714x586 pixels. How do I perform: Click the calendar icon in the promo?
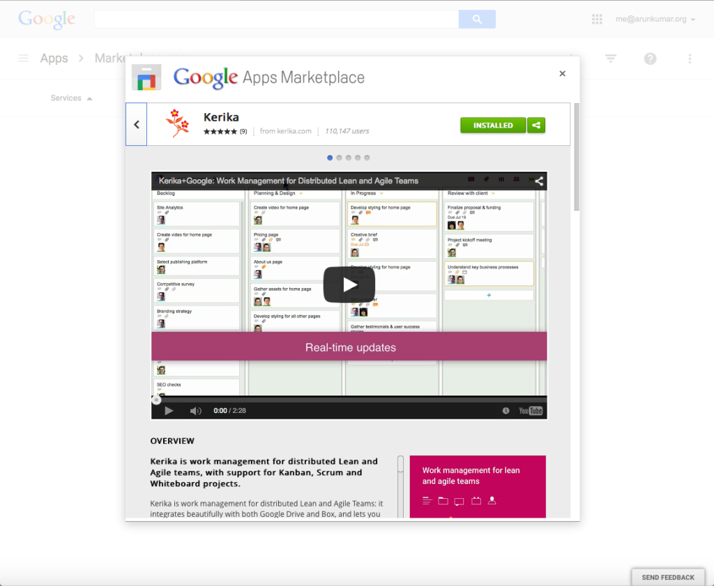476,501
